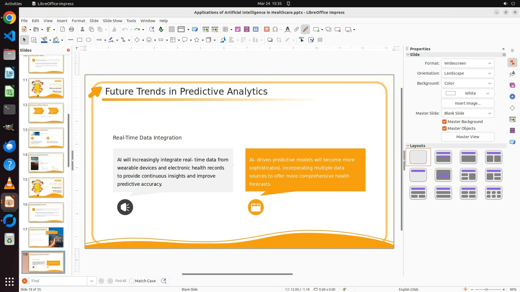Click the Master View button
This screenshot has height=292, width=520.
click(467, 137)
